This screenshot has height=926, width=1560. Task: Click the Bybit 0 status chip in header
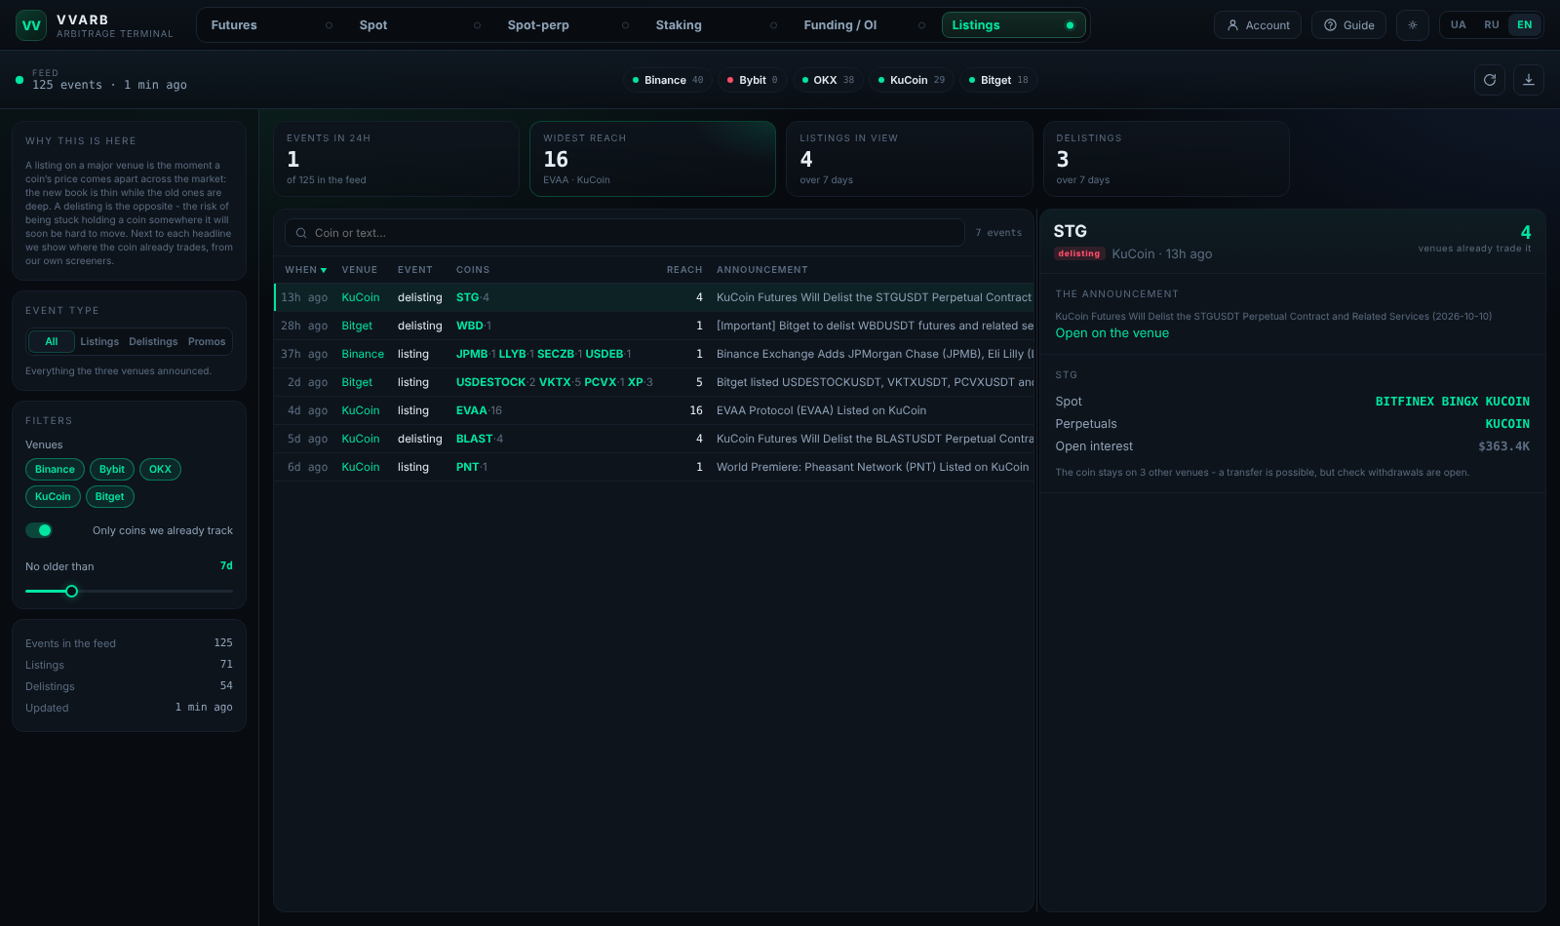click(x=752, y=80)
